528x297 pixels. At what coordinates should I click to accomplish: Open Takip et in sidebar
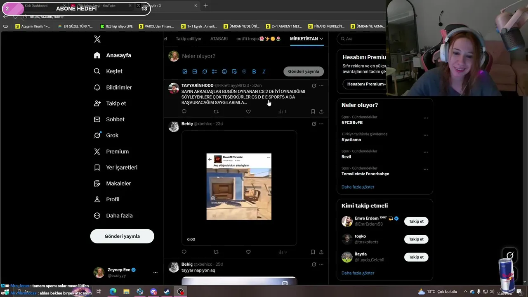coord(110,104)
